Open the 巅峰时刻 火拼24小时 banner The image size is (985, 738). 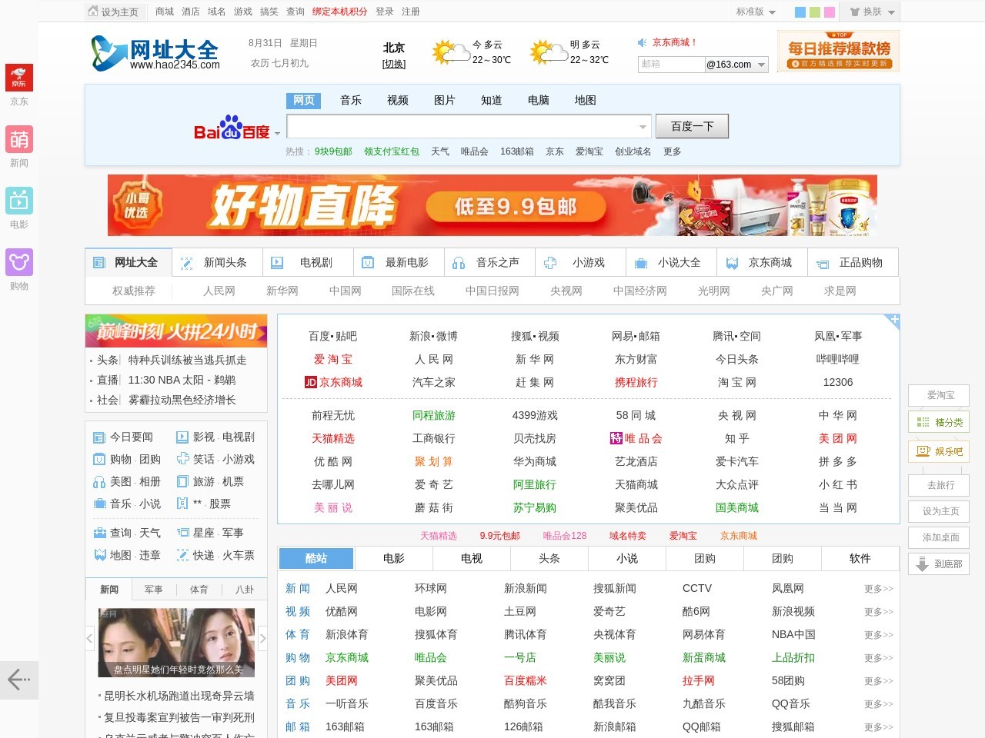click(176, 331)
